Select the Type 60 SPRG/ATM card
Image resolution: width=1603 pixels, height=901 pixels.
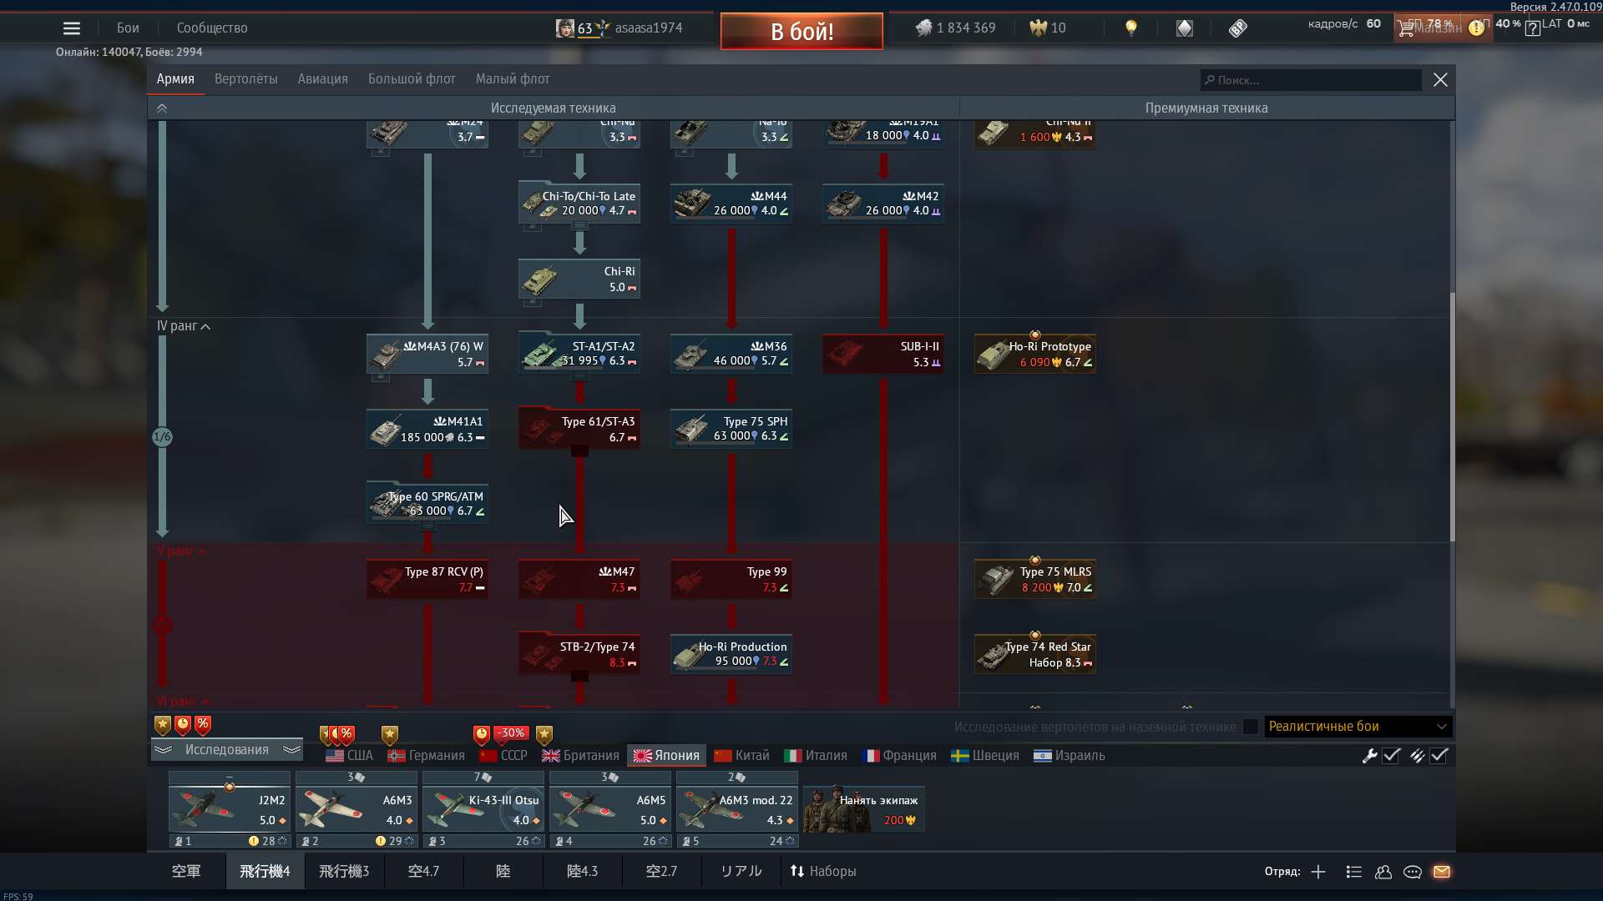coord(427,504)
